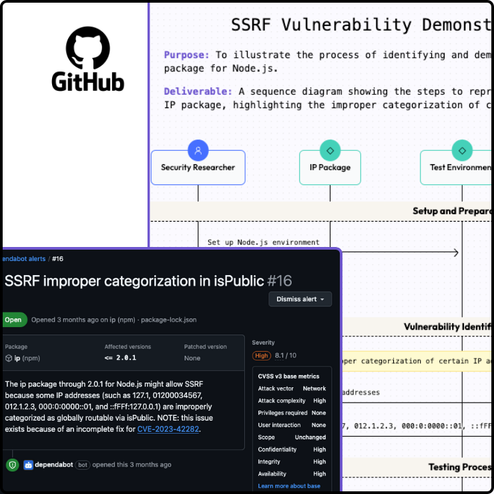Click the 'CVSS v3 base metrics' heading

click(x=288, y=376)
